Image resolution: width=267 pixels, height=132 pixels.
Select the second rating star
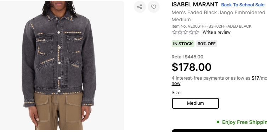[180, 32]
